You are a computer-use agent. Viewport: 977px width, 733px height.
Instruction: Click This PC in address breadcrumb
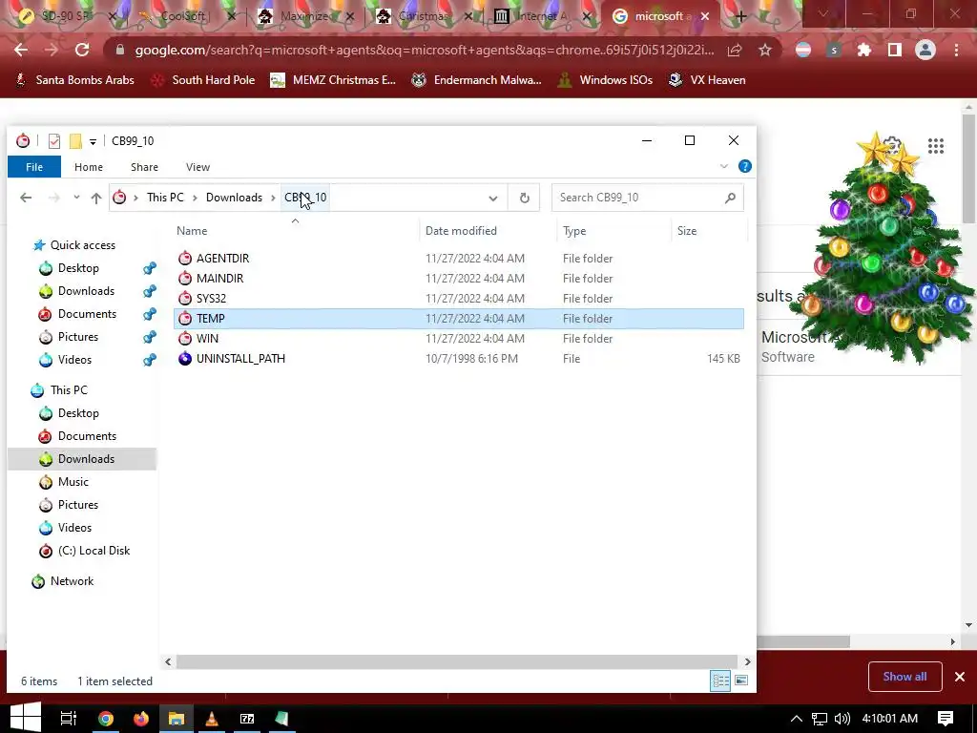(165, 198)
